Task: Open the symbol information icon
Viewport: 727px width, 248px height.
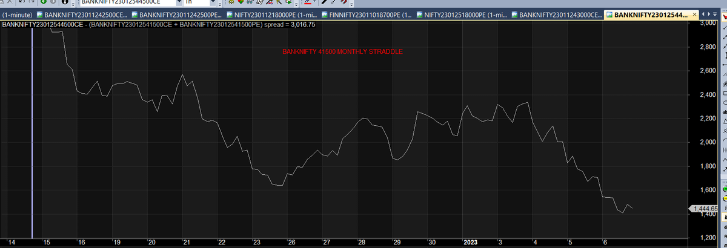Action: tap(65, 2)
